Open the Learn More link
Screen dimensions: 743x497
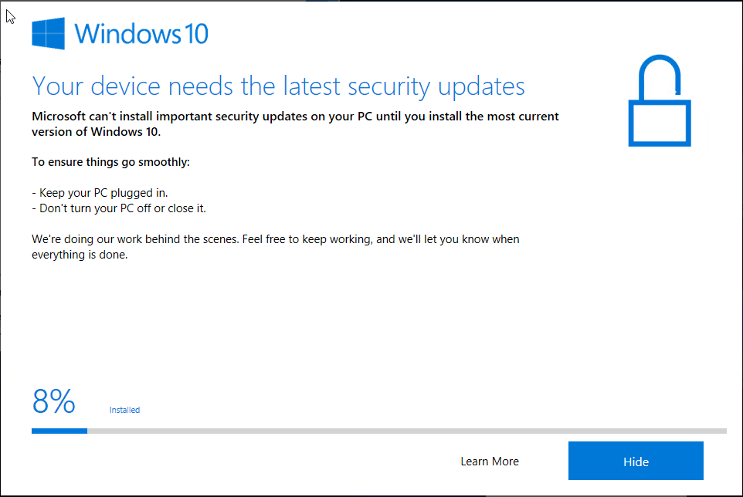489,461
